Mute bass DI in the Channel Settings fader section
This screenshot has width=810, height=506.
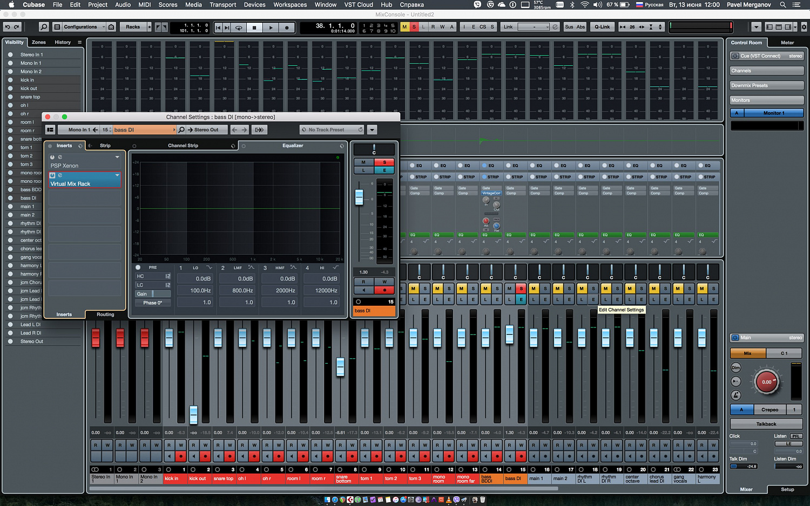tap(364, 162)
